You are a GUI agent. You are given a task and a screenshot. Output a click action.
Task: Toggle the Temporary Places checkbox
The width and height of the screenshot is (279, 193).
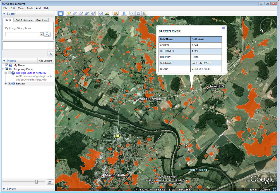pos(7,69)
